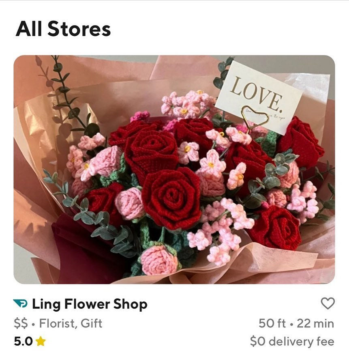Select the 5.0 rating text
Viewport: 349px width, 353px height.
click(x=24, y=342)
